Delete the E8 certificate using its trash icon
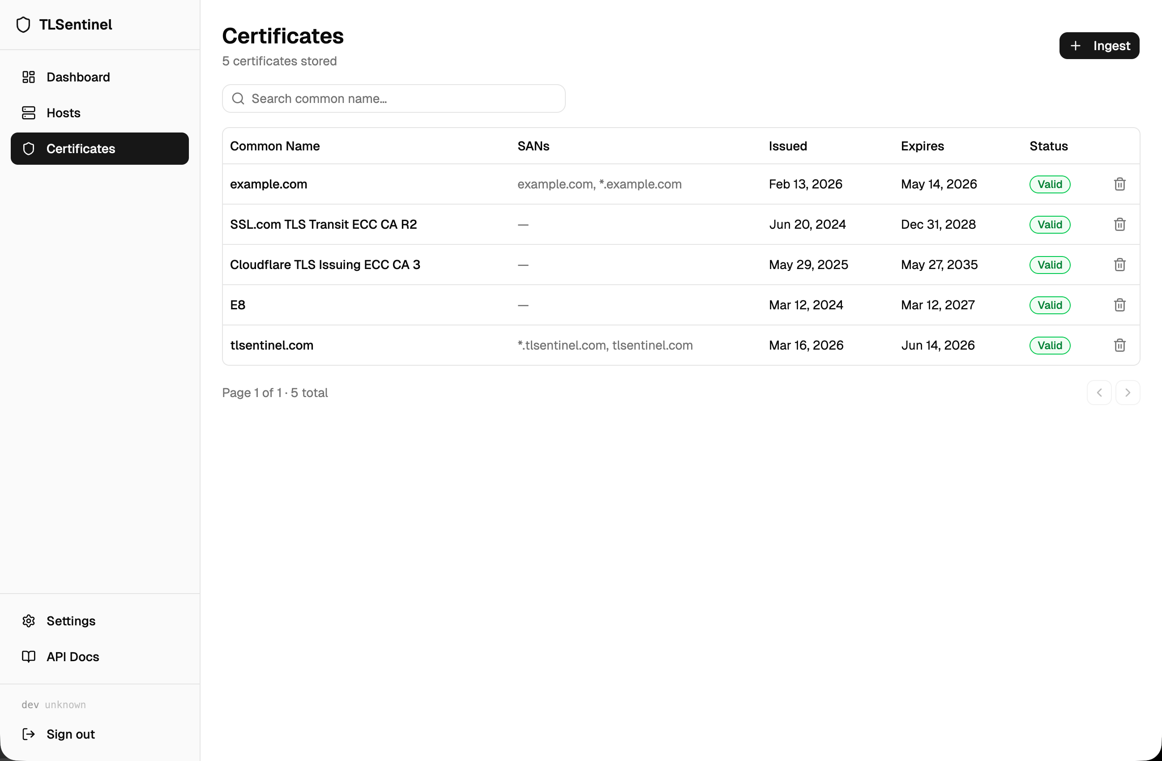The width and height of the screenshot is (1162, 761). (x=1119, y=304)
